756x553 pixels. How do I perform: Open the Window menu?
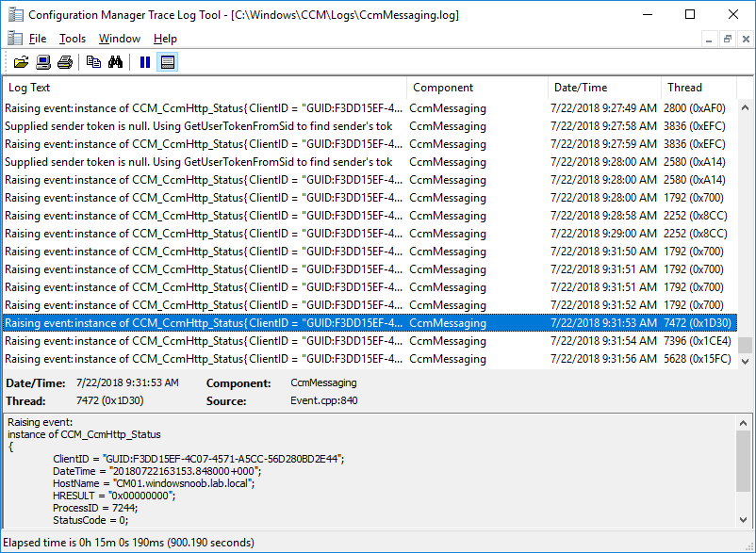[x=120, y=39]
